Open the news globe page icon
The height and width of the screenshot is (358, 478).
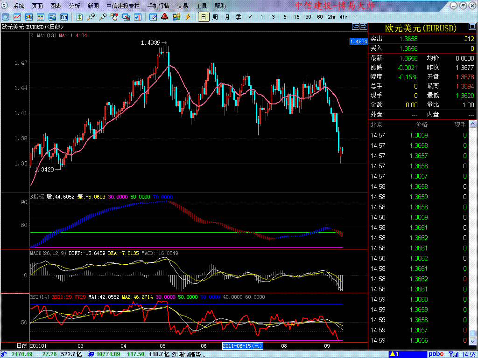tap(52, 17)
